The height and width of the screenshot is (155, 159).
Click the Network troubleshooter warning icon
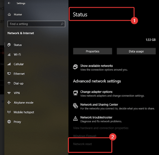pyautogui.click(x=76, y=118)
